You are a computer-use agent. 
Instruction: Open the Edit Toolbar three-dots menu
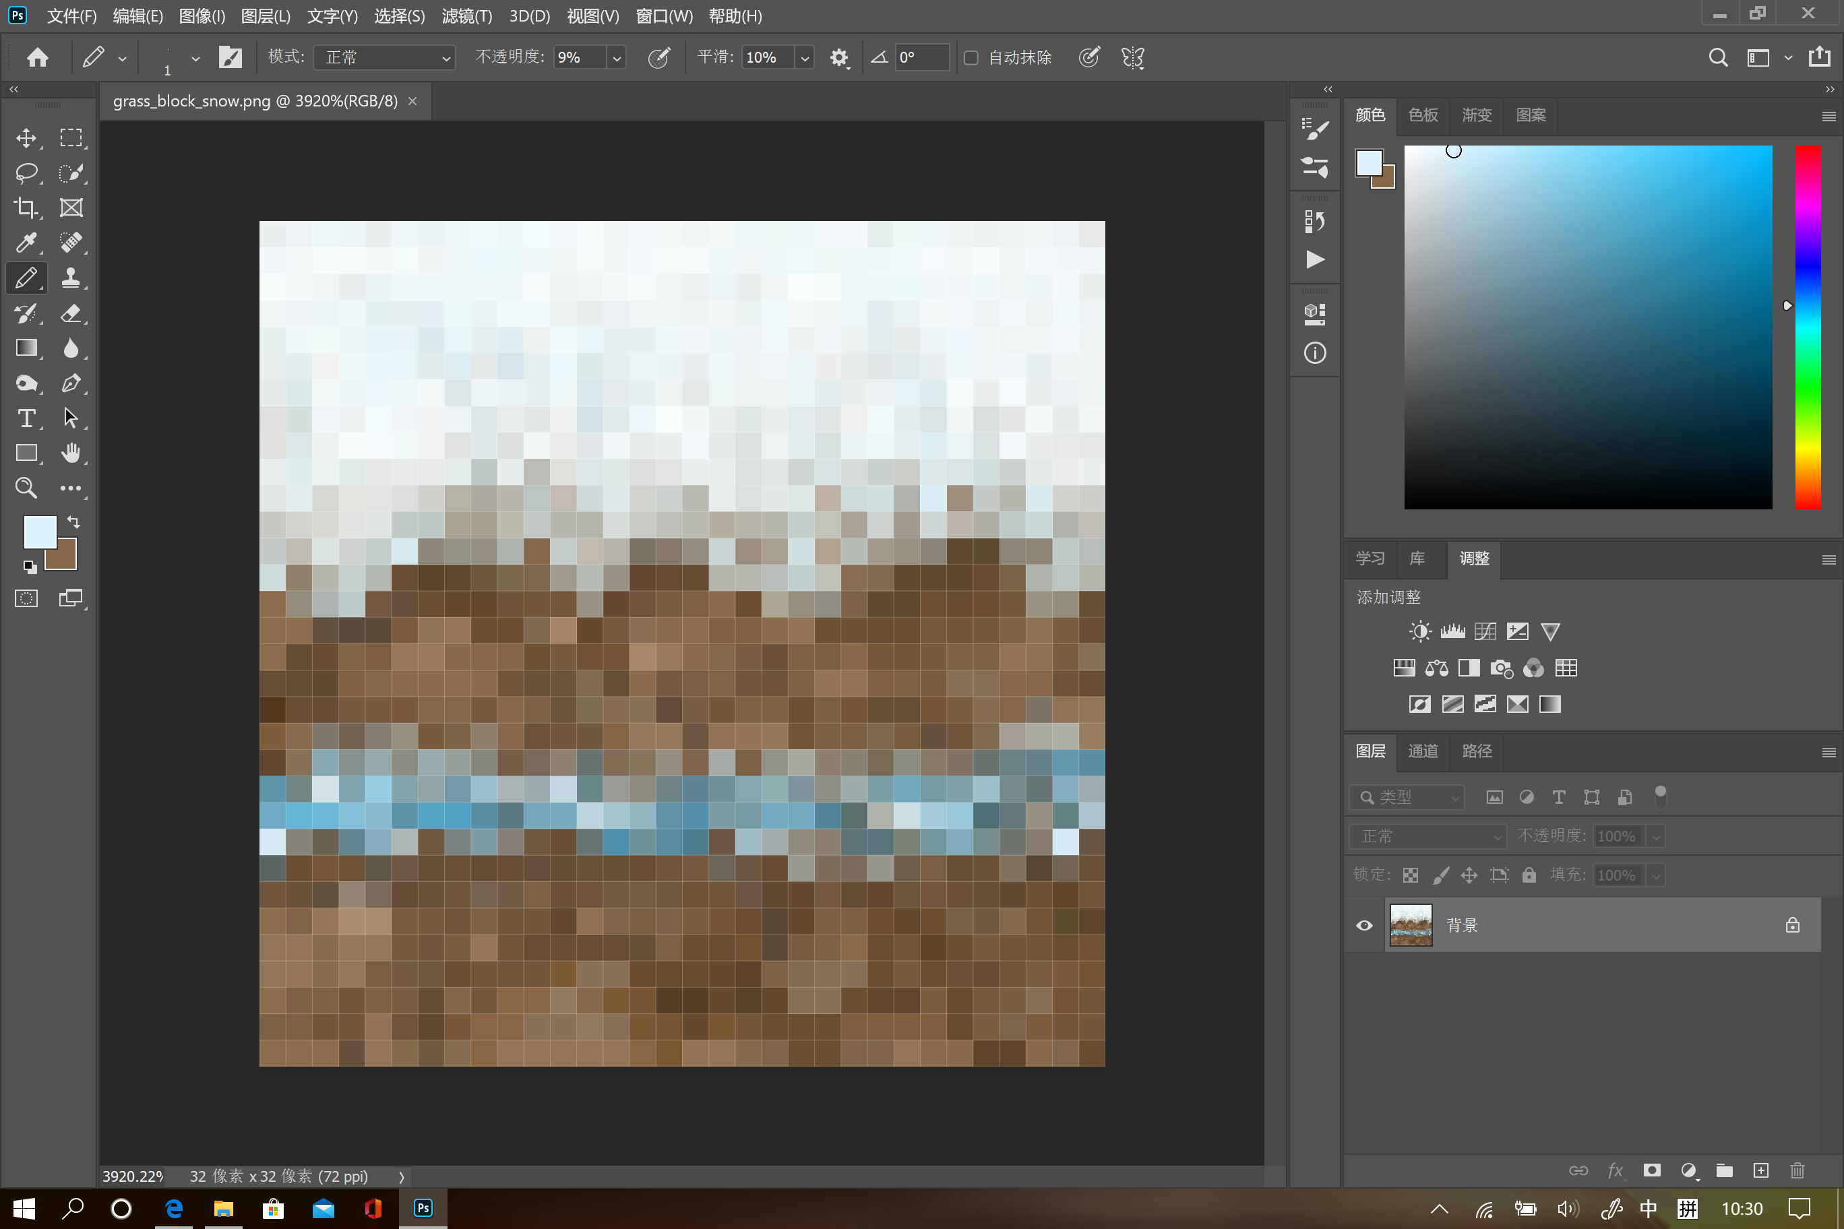(71, 489)
